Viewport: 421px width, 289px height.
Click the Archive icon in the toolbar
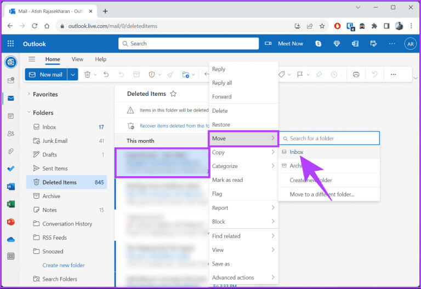tap(136, 74)
